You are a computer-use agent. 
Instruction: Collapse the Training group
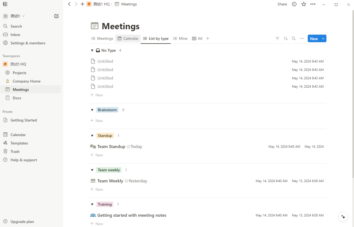92,205
